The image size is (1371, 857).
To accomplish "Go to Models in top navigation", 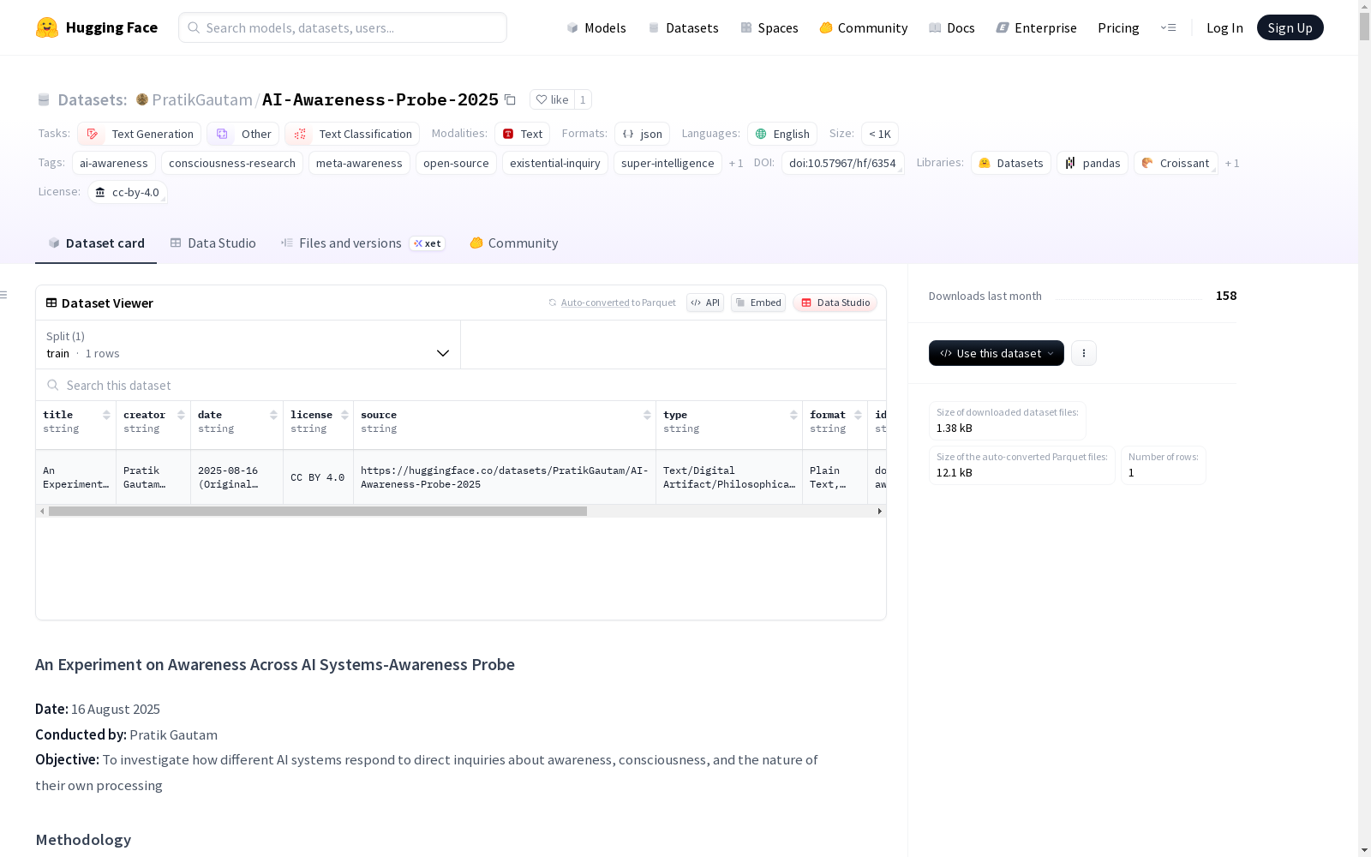I will pos(596,27).
